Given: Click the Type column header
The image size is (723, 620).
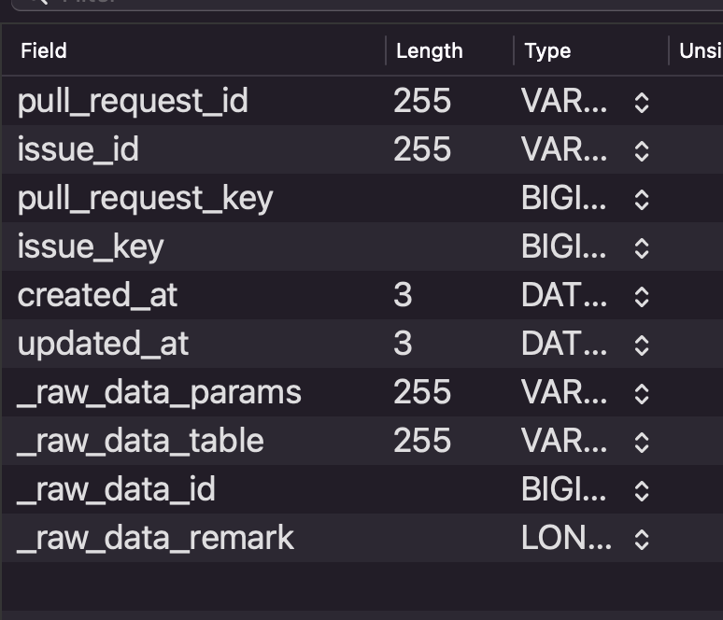Looking at the screenshot, I should coord(547,50).
